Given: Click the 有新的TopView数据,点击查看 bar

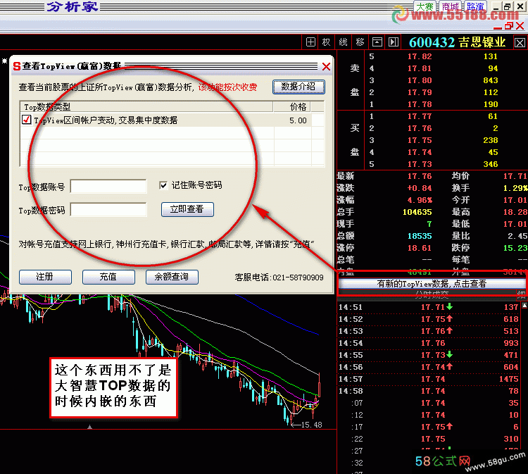Looking at the screenshot, I should click(x=432, y=284).
